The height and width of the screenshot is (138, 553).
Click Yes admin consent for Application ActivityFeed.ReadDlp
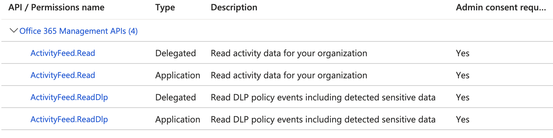click(463, 119)
